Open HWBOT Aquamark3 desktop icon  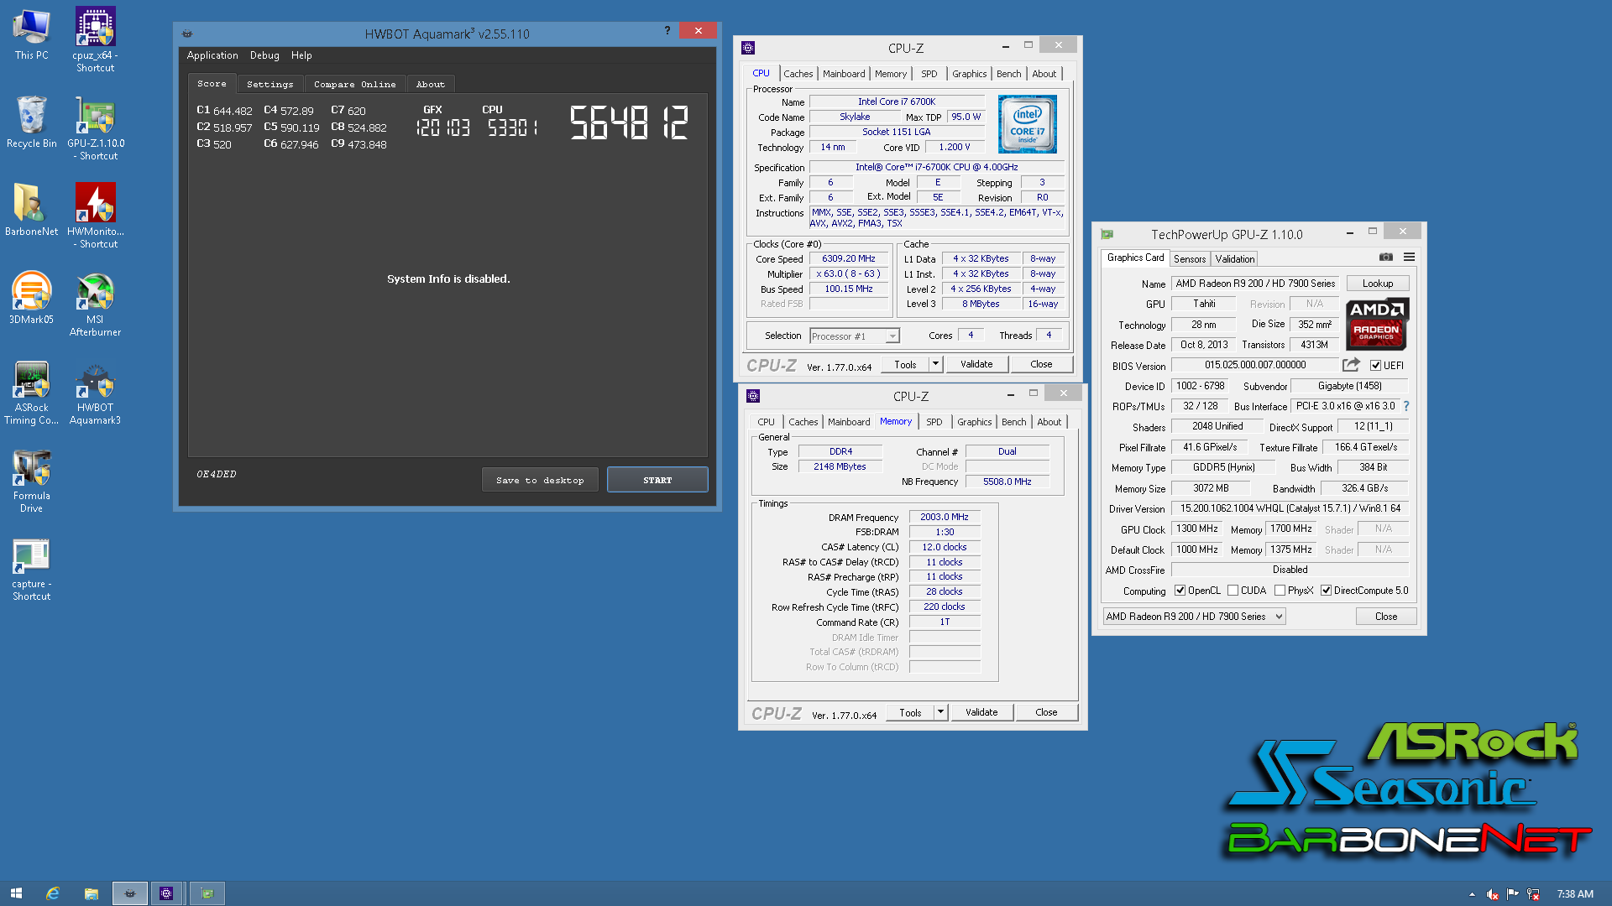pos(95,392)
